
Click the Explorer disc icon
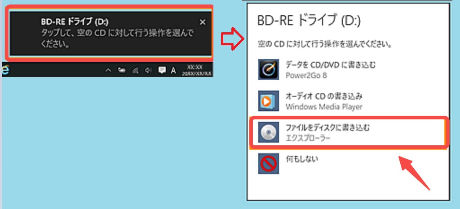pyautogui.click(x=268, y=133)
